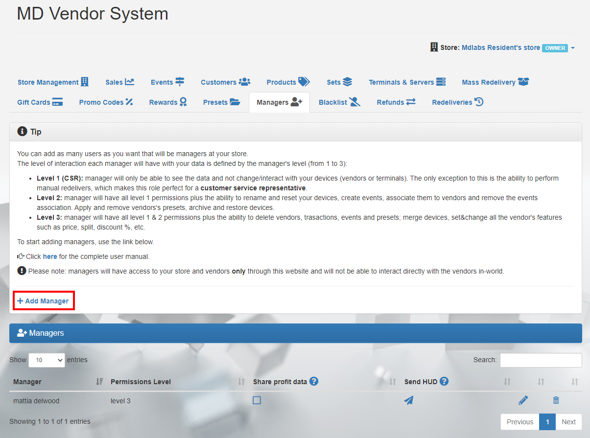The height and width of the screenshot is (438, 590).
Task: Toggle Share profit data checkbox for mattia delwood
Action: 257,400
